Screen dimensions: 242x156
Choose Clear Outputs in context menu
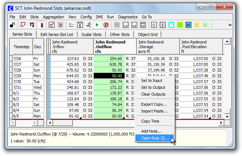[155, 94]
